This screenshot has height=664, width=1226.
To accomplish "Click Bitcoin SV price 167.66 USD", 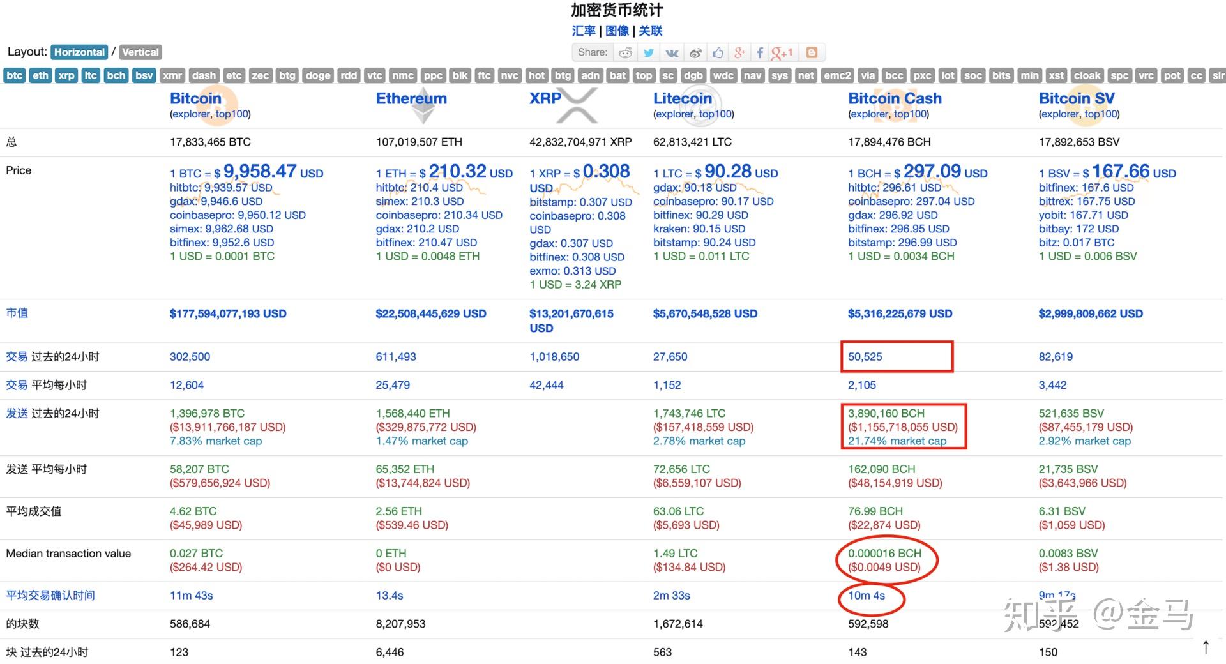I will click(1134, 171).
